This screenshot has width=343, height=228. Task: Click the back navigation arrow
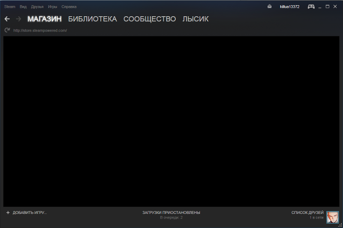pyautogui.click(x=7, y=19)
